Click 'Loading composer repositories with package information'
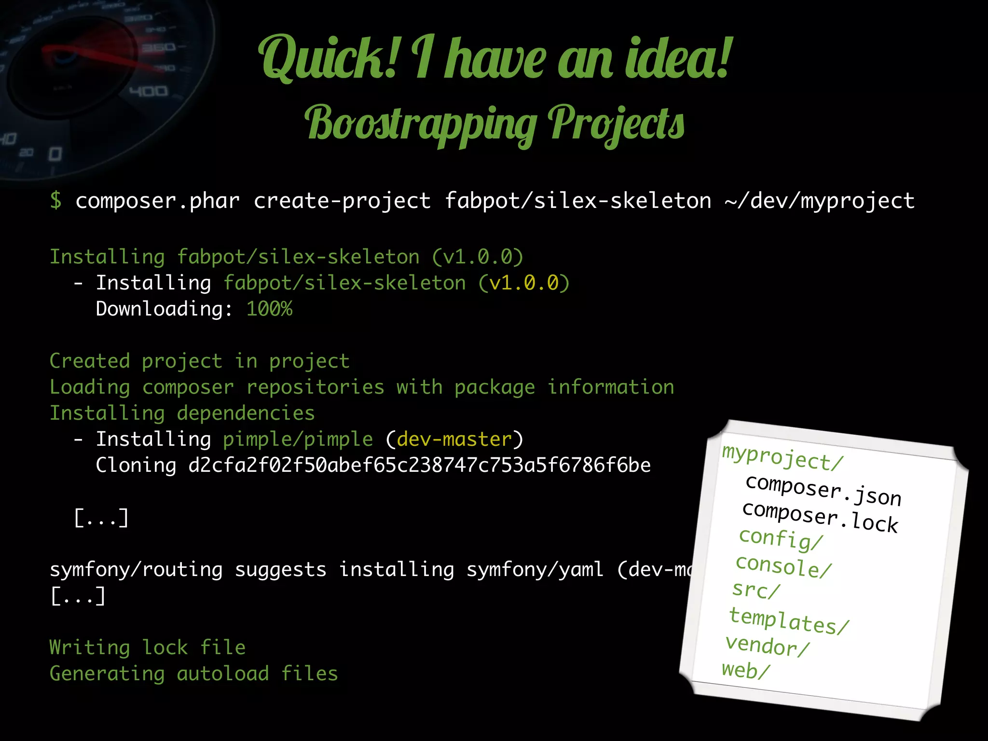The image size is (988, 741). pyautogui.click(x=362, y=387)
